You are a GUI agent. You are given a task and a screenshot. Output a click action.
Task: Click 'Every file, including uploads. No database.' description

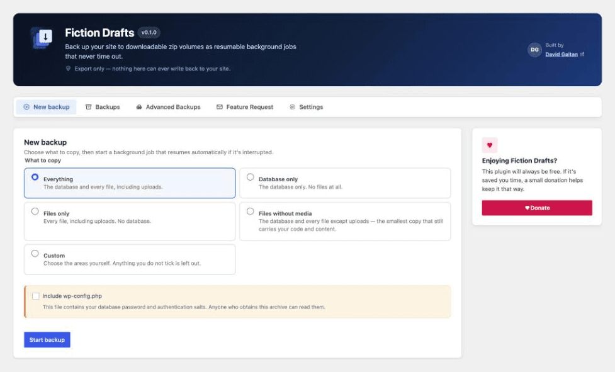98,221
